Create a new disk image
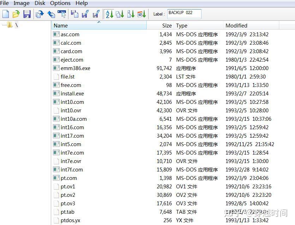The image size is (295, 225). click(5, 14)
